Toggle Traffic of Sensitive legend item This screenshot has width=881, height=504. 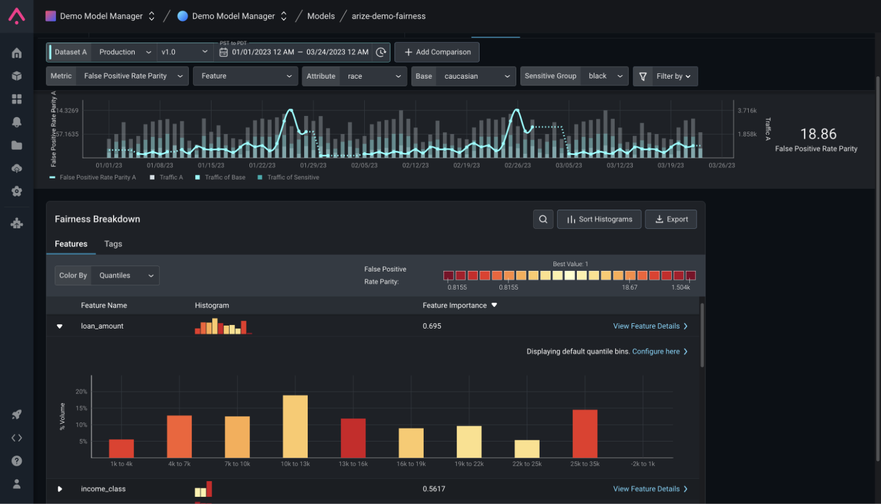(x=288, y=177)
